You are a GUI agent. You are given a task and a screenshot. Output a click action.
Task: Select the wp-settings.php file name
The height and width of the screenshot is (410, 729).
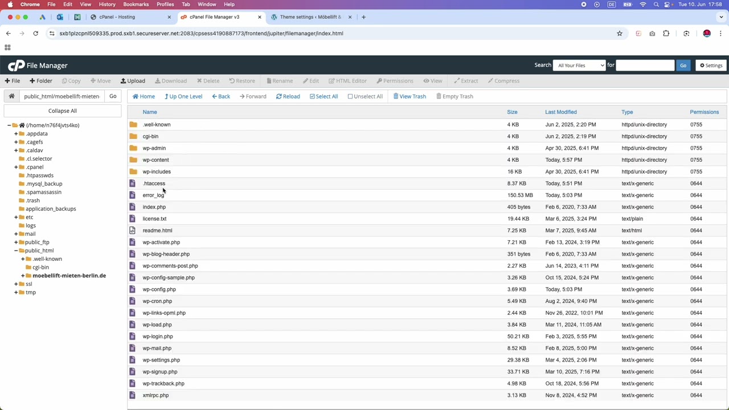(161, 360)
